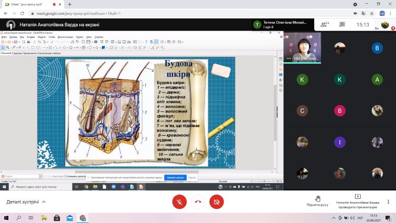Image resolution: width=396 pixels, height=223 pixels.
Task: Turn the camera back on
Action: 217,202
